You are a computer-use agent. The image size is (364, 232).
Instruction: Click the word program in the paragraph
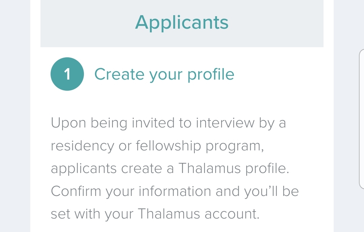[x=235, y=146]
